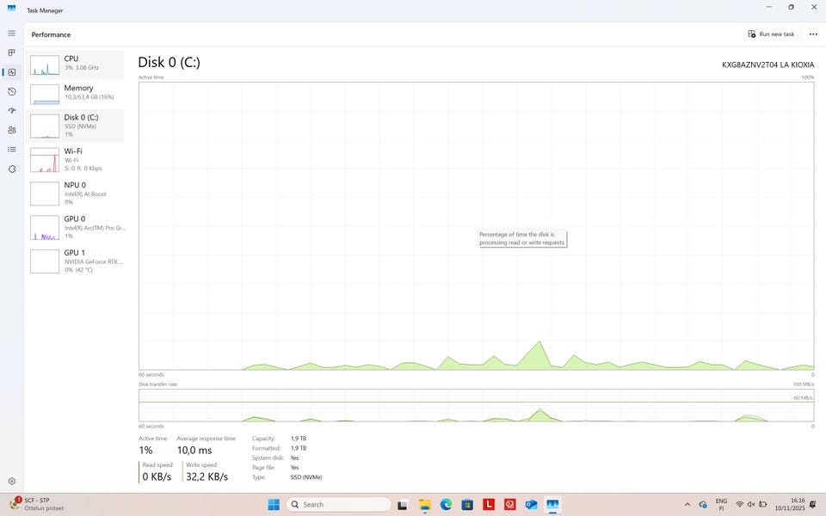Open Task View from the taskbar
The image size is (826, 516).
[403, 505]
